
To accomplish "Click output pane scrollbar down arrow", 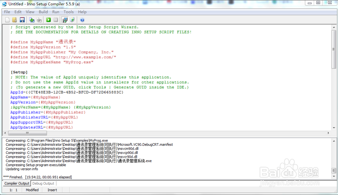I will 334,176.
